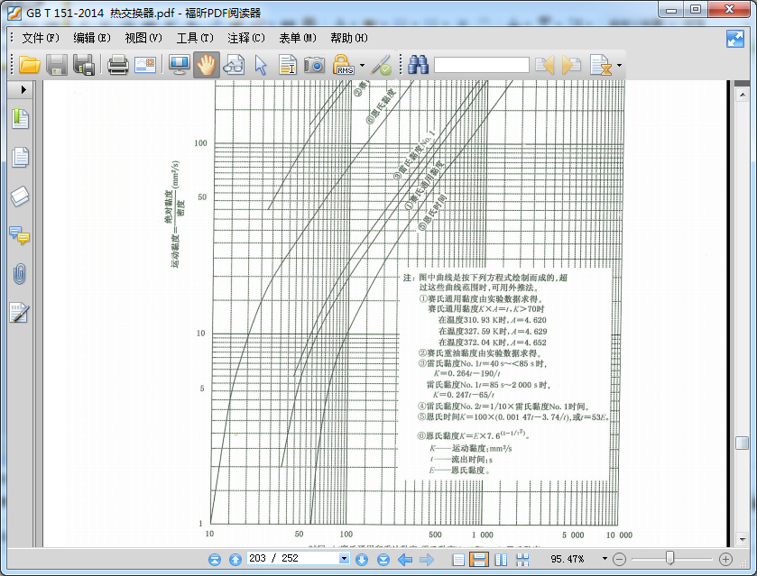Click the vertical scrollbar down arrow
This screenshot has height=576, width=757.
(742, 539)
